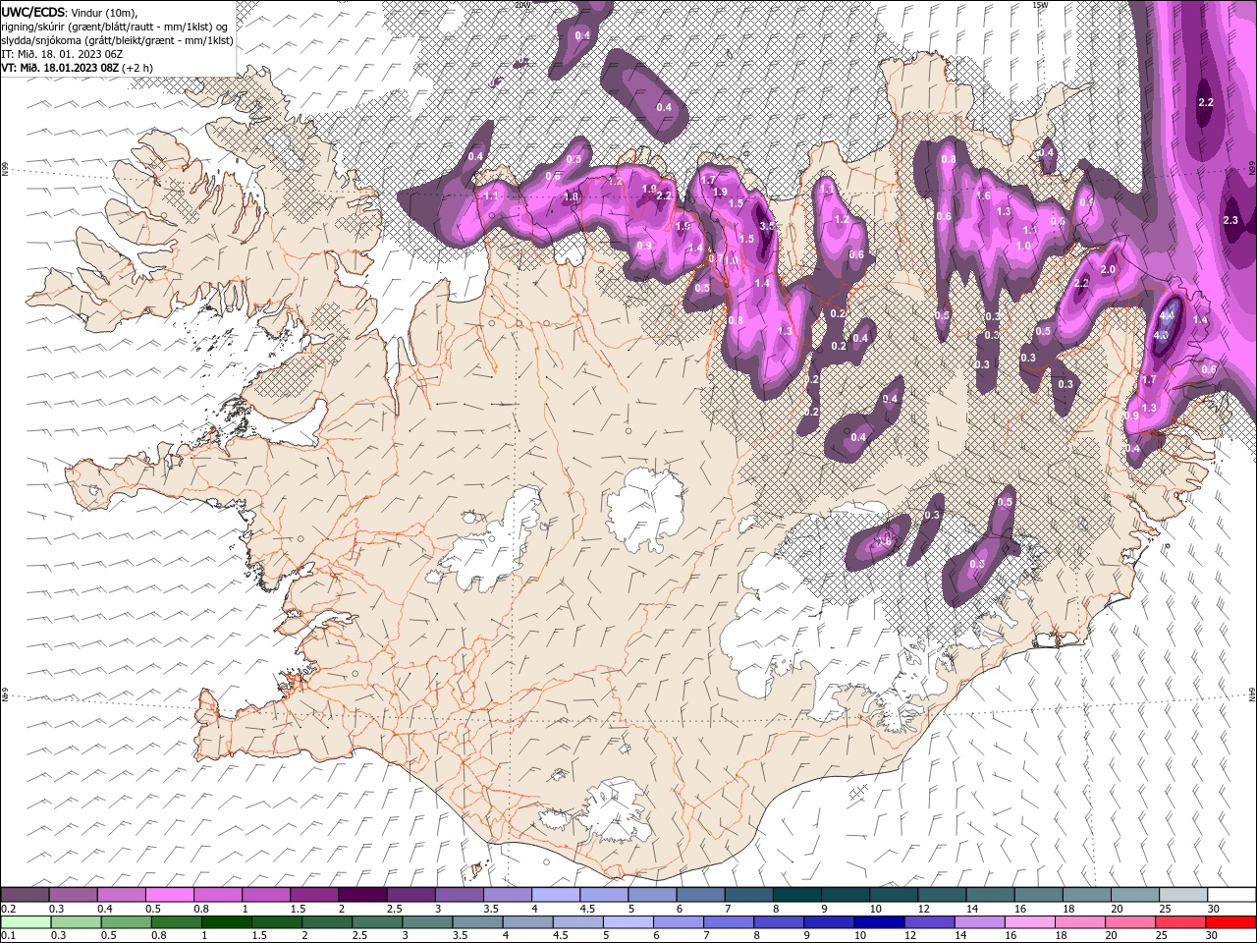Click the light pink 16 swatch in bottom legend row
Viewport: 1257px width, 943px height.
1031,921
